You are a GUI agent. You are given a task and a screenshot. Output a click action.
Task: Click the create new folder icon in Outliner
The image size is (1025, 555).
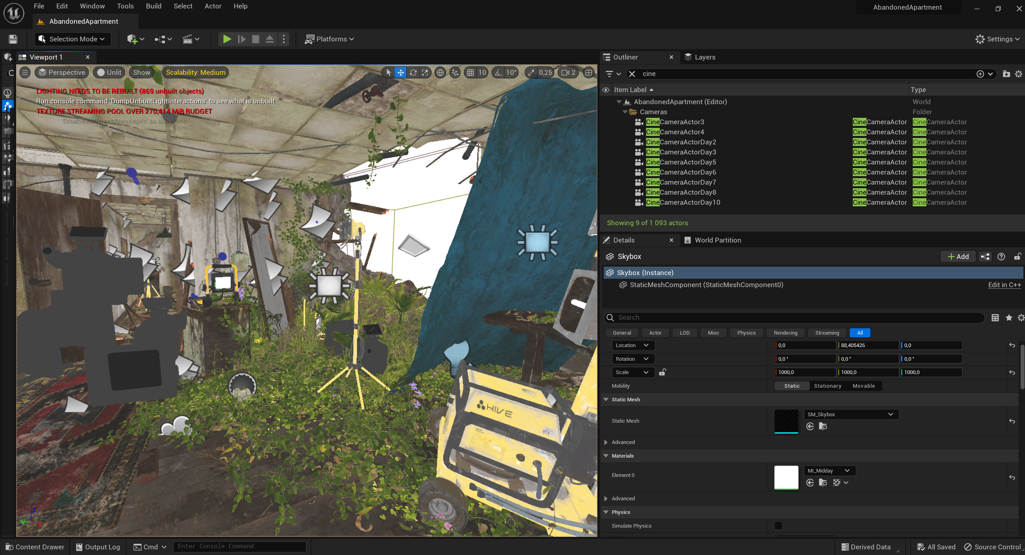1006,74
